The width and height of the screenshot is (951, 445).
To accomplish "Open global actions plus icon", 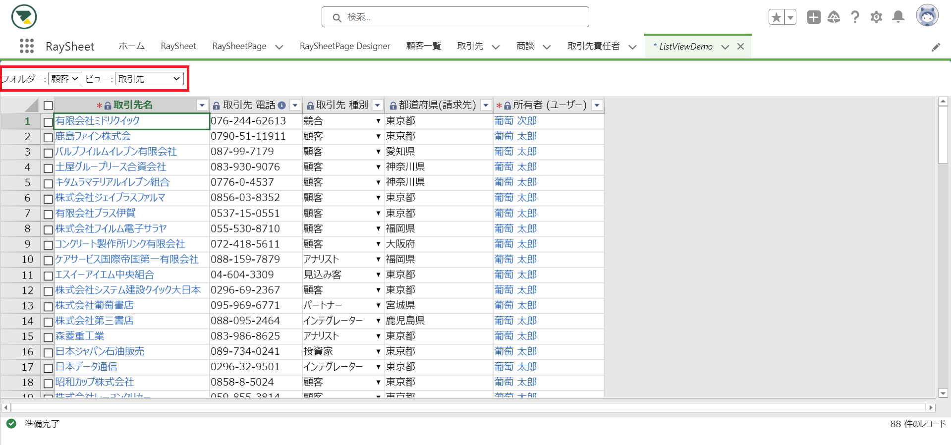I will [814, 17].
